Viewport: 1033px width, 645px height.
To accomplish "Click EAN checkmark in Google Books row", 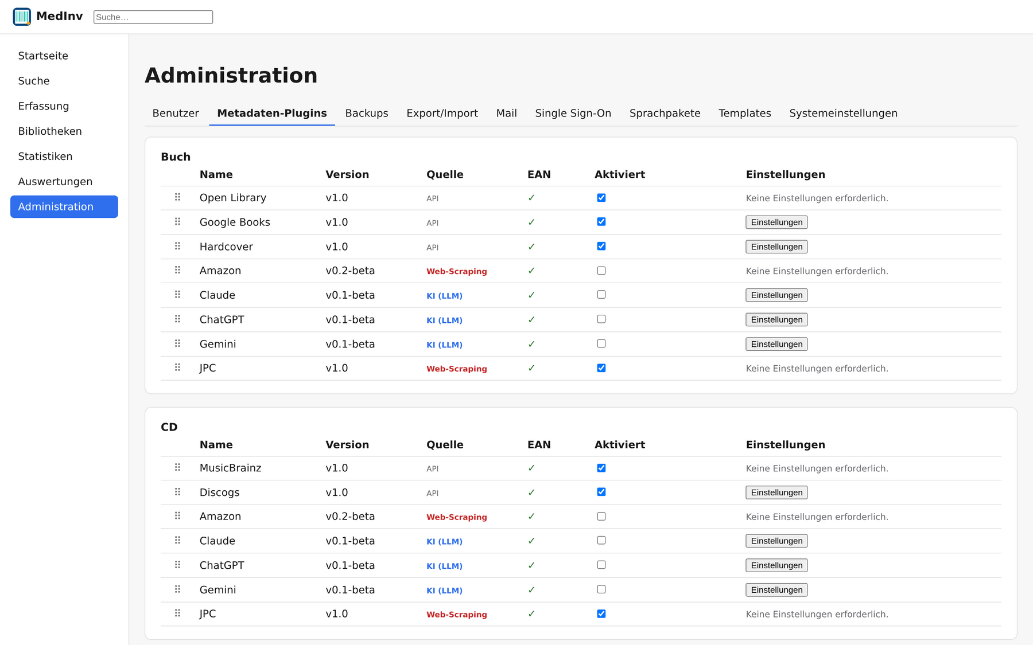I will 531,222.
